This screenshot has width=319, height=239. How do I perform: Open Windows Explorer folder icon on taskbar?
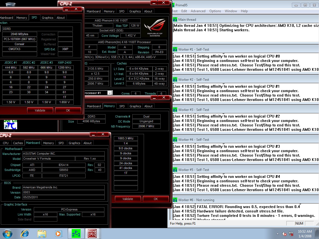tap(42, 234)
